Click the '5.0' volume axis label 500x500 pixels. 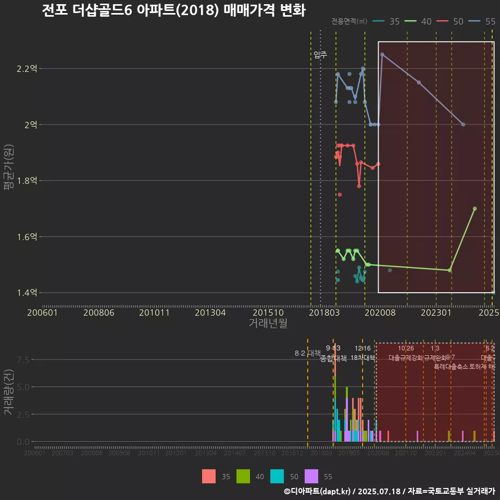(23, 387)
